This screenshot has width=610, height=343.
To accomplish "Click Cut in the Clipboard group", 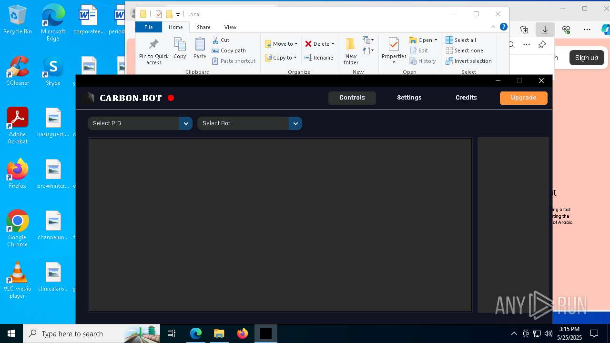I will [x=221, y=40].
